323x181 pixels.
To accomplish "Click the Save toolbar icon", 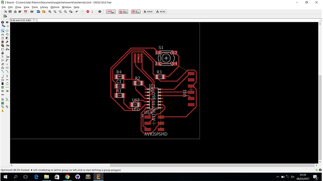I will coord(10,12).
